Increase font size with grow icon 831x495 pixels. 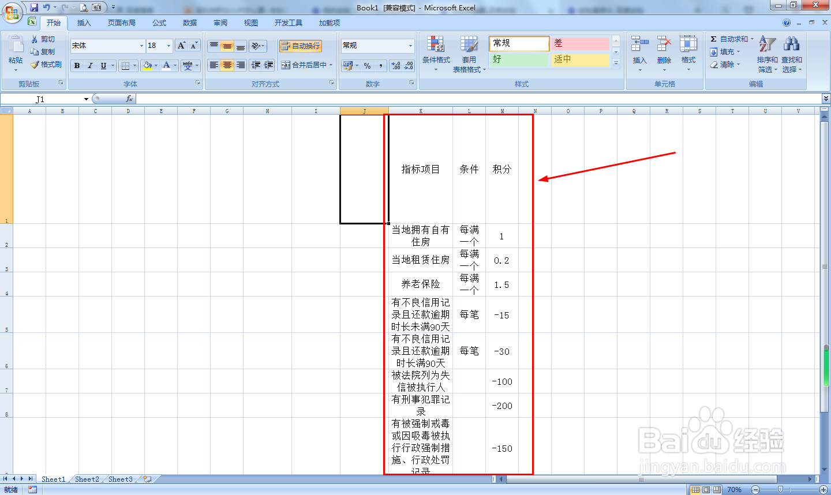181,46
